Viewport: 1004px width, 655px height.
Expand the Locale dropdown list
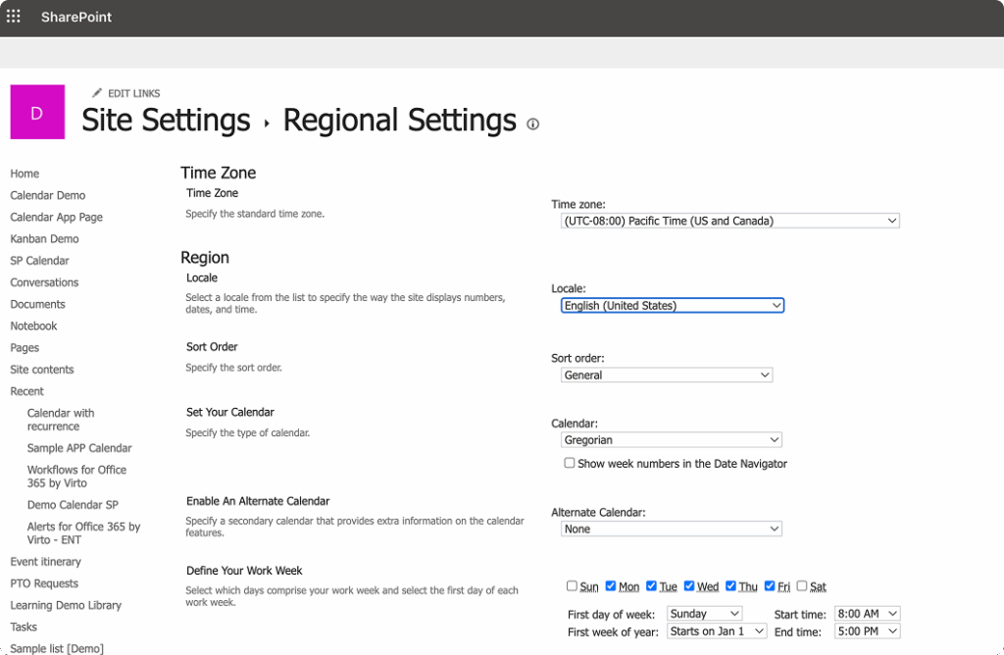click(673, 306)
